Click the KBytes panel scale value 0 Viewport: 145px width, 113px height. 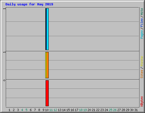pyautogui.click(x=4, y=80)
